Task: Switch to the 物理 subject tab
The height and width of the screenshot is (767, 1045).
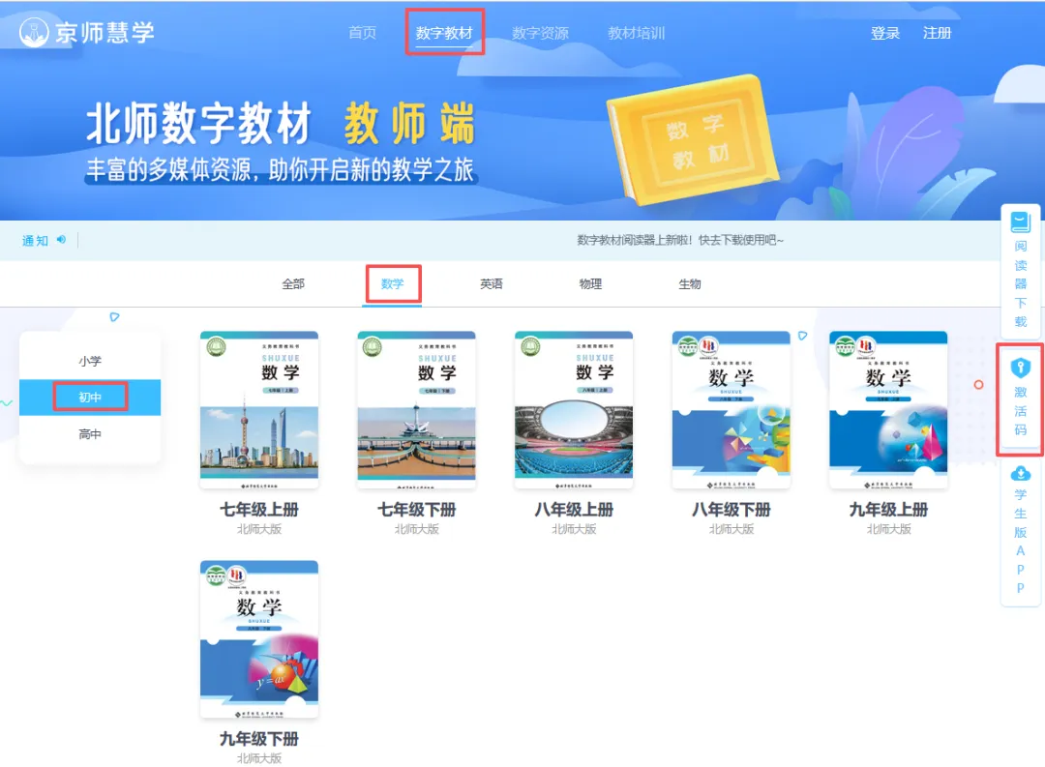Action: coord(590,283)
